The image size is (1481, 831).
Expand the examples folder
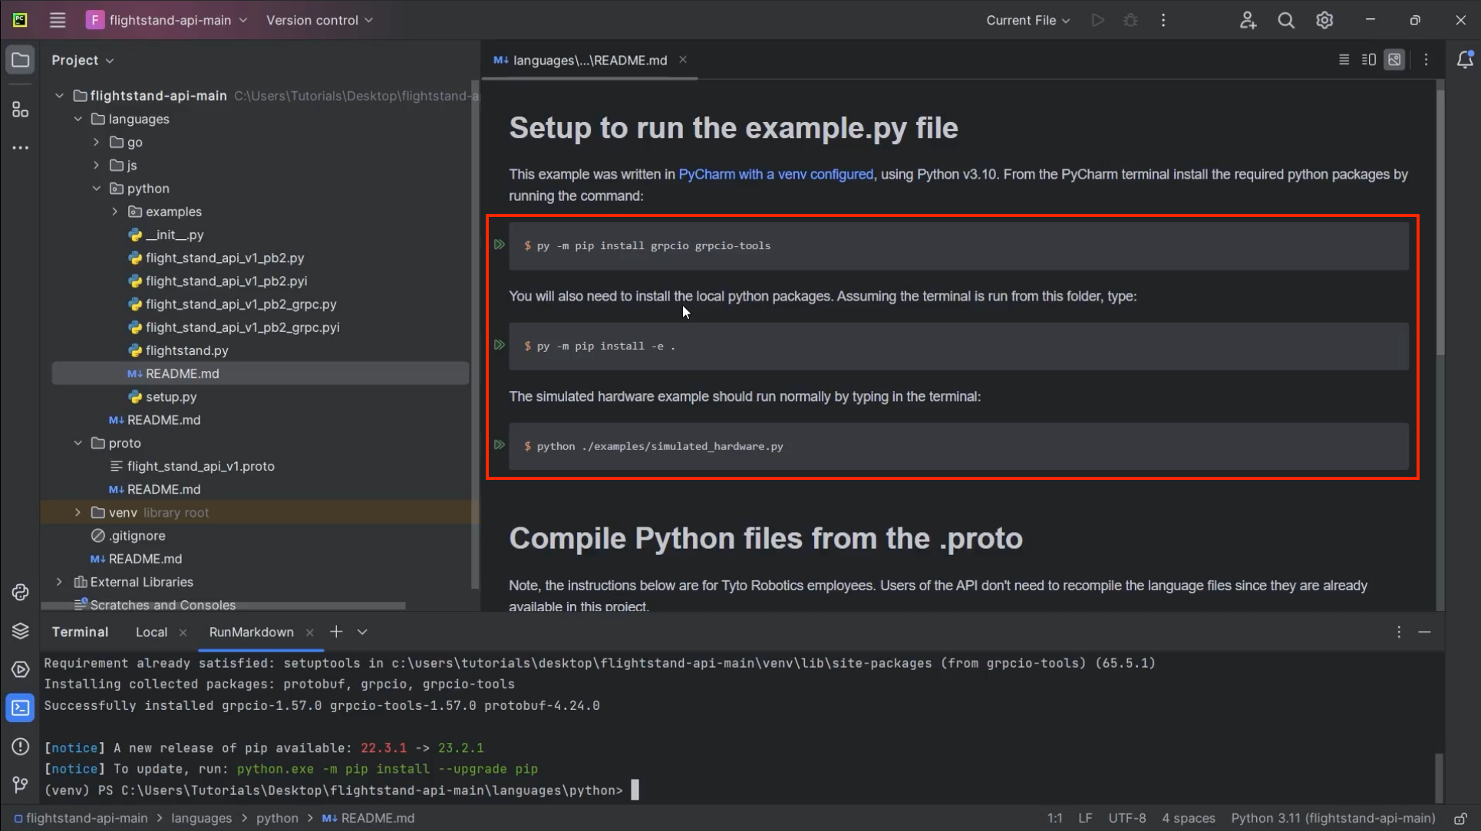point(114,212)
